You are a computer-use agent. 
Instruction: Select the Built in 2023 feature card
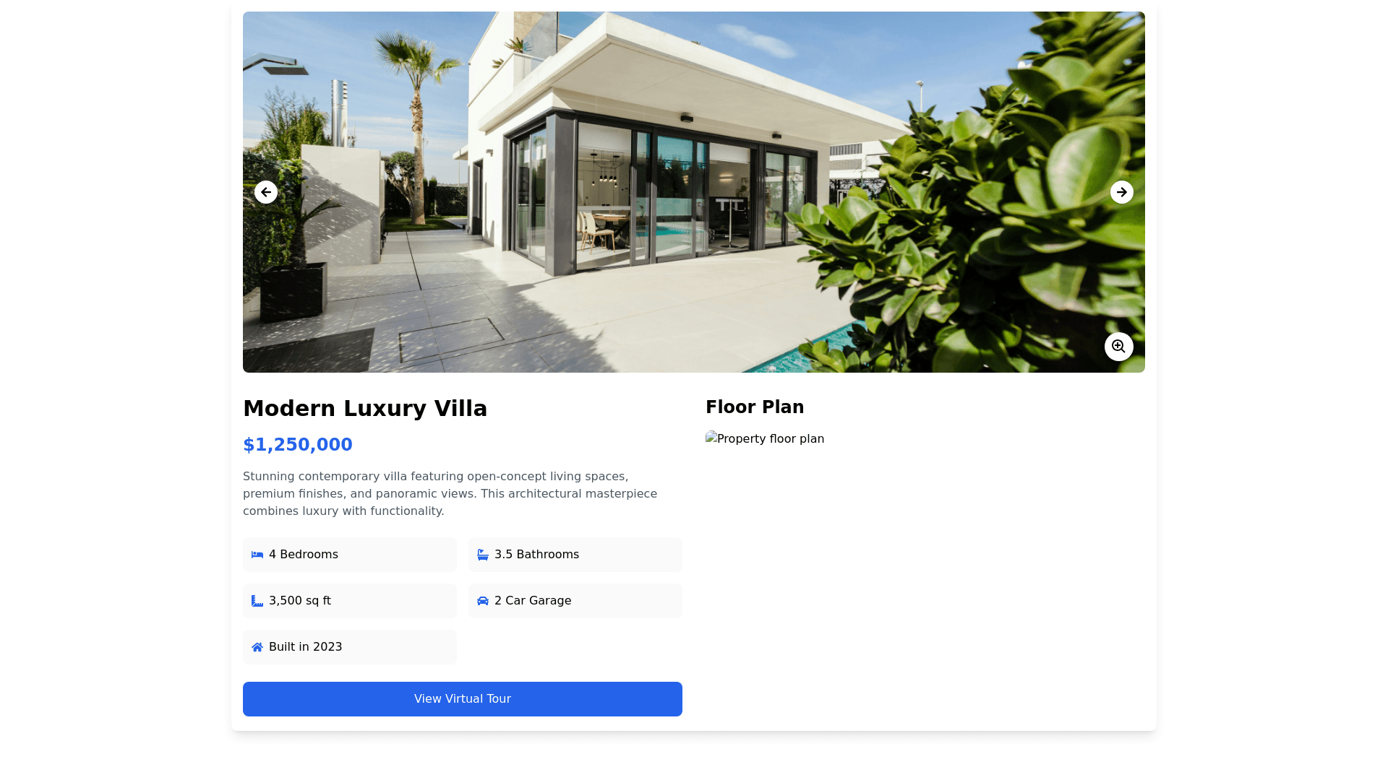click(350, 647)
